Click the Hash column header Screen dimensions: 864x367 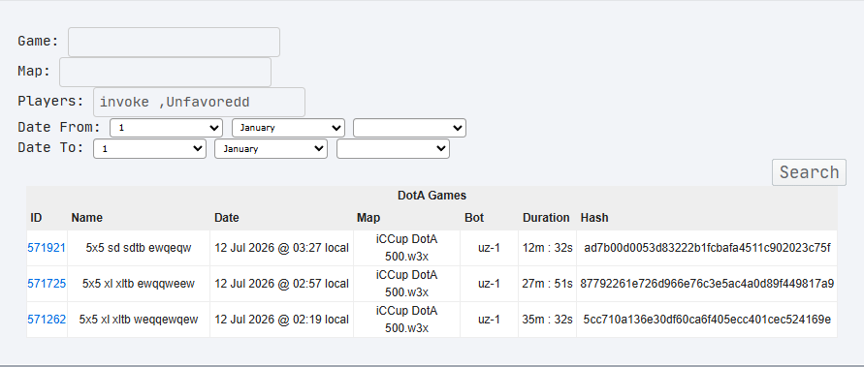pos(594,218)
